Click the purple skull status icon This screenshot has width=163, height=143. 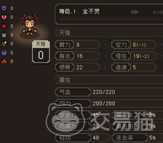point(4,8)
